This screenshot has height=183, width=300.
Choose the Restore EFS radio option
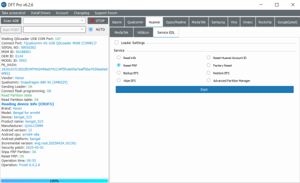208,72
